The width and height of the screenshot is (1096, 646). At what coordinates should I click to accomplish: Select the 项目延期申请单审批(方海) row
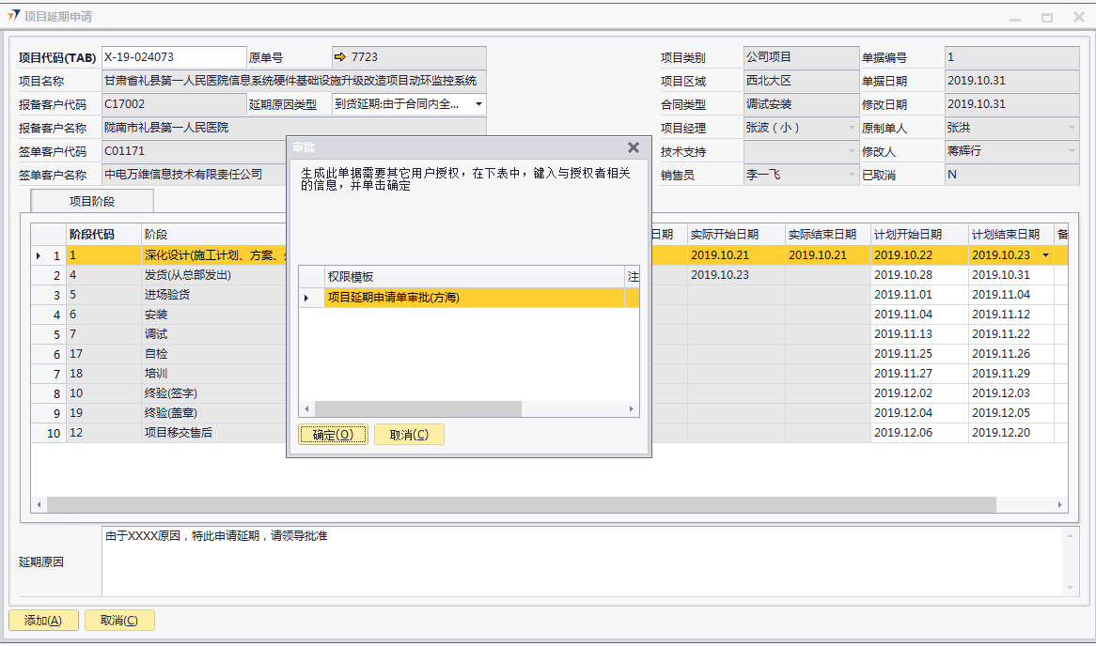coord(470,298)
